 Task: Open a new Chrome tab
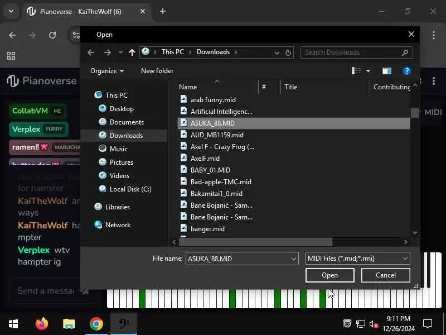pyautogui.click(x=163, y=11)
